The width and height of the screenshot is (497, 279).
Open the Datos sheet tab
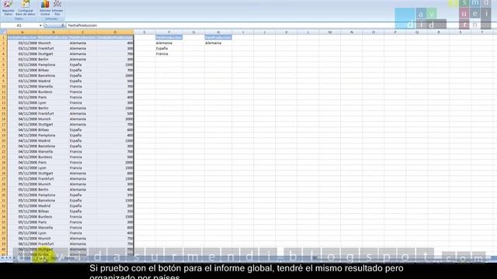click(69, 258)
